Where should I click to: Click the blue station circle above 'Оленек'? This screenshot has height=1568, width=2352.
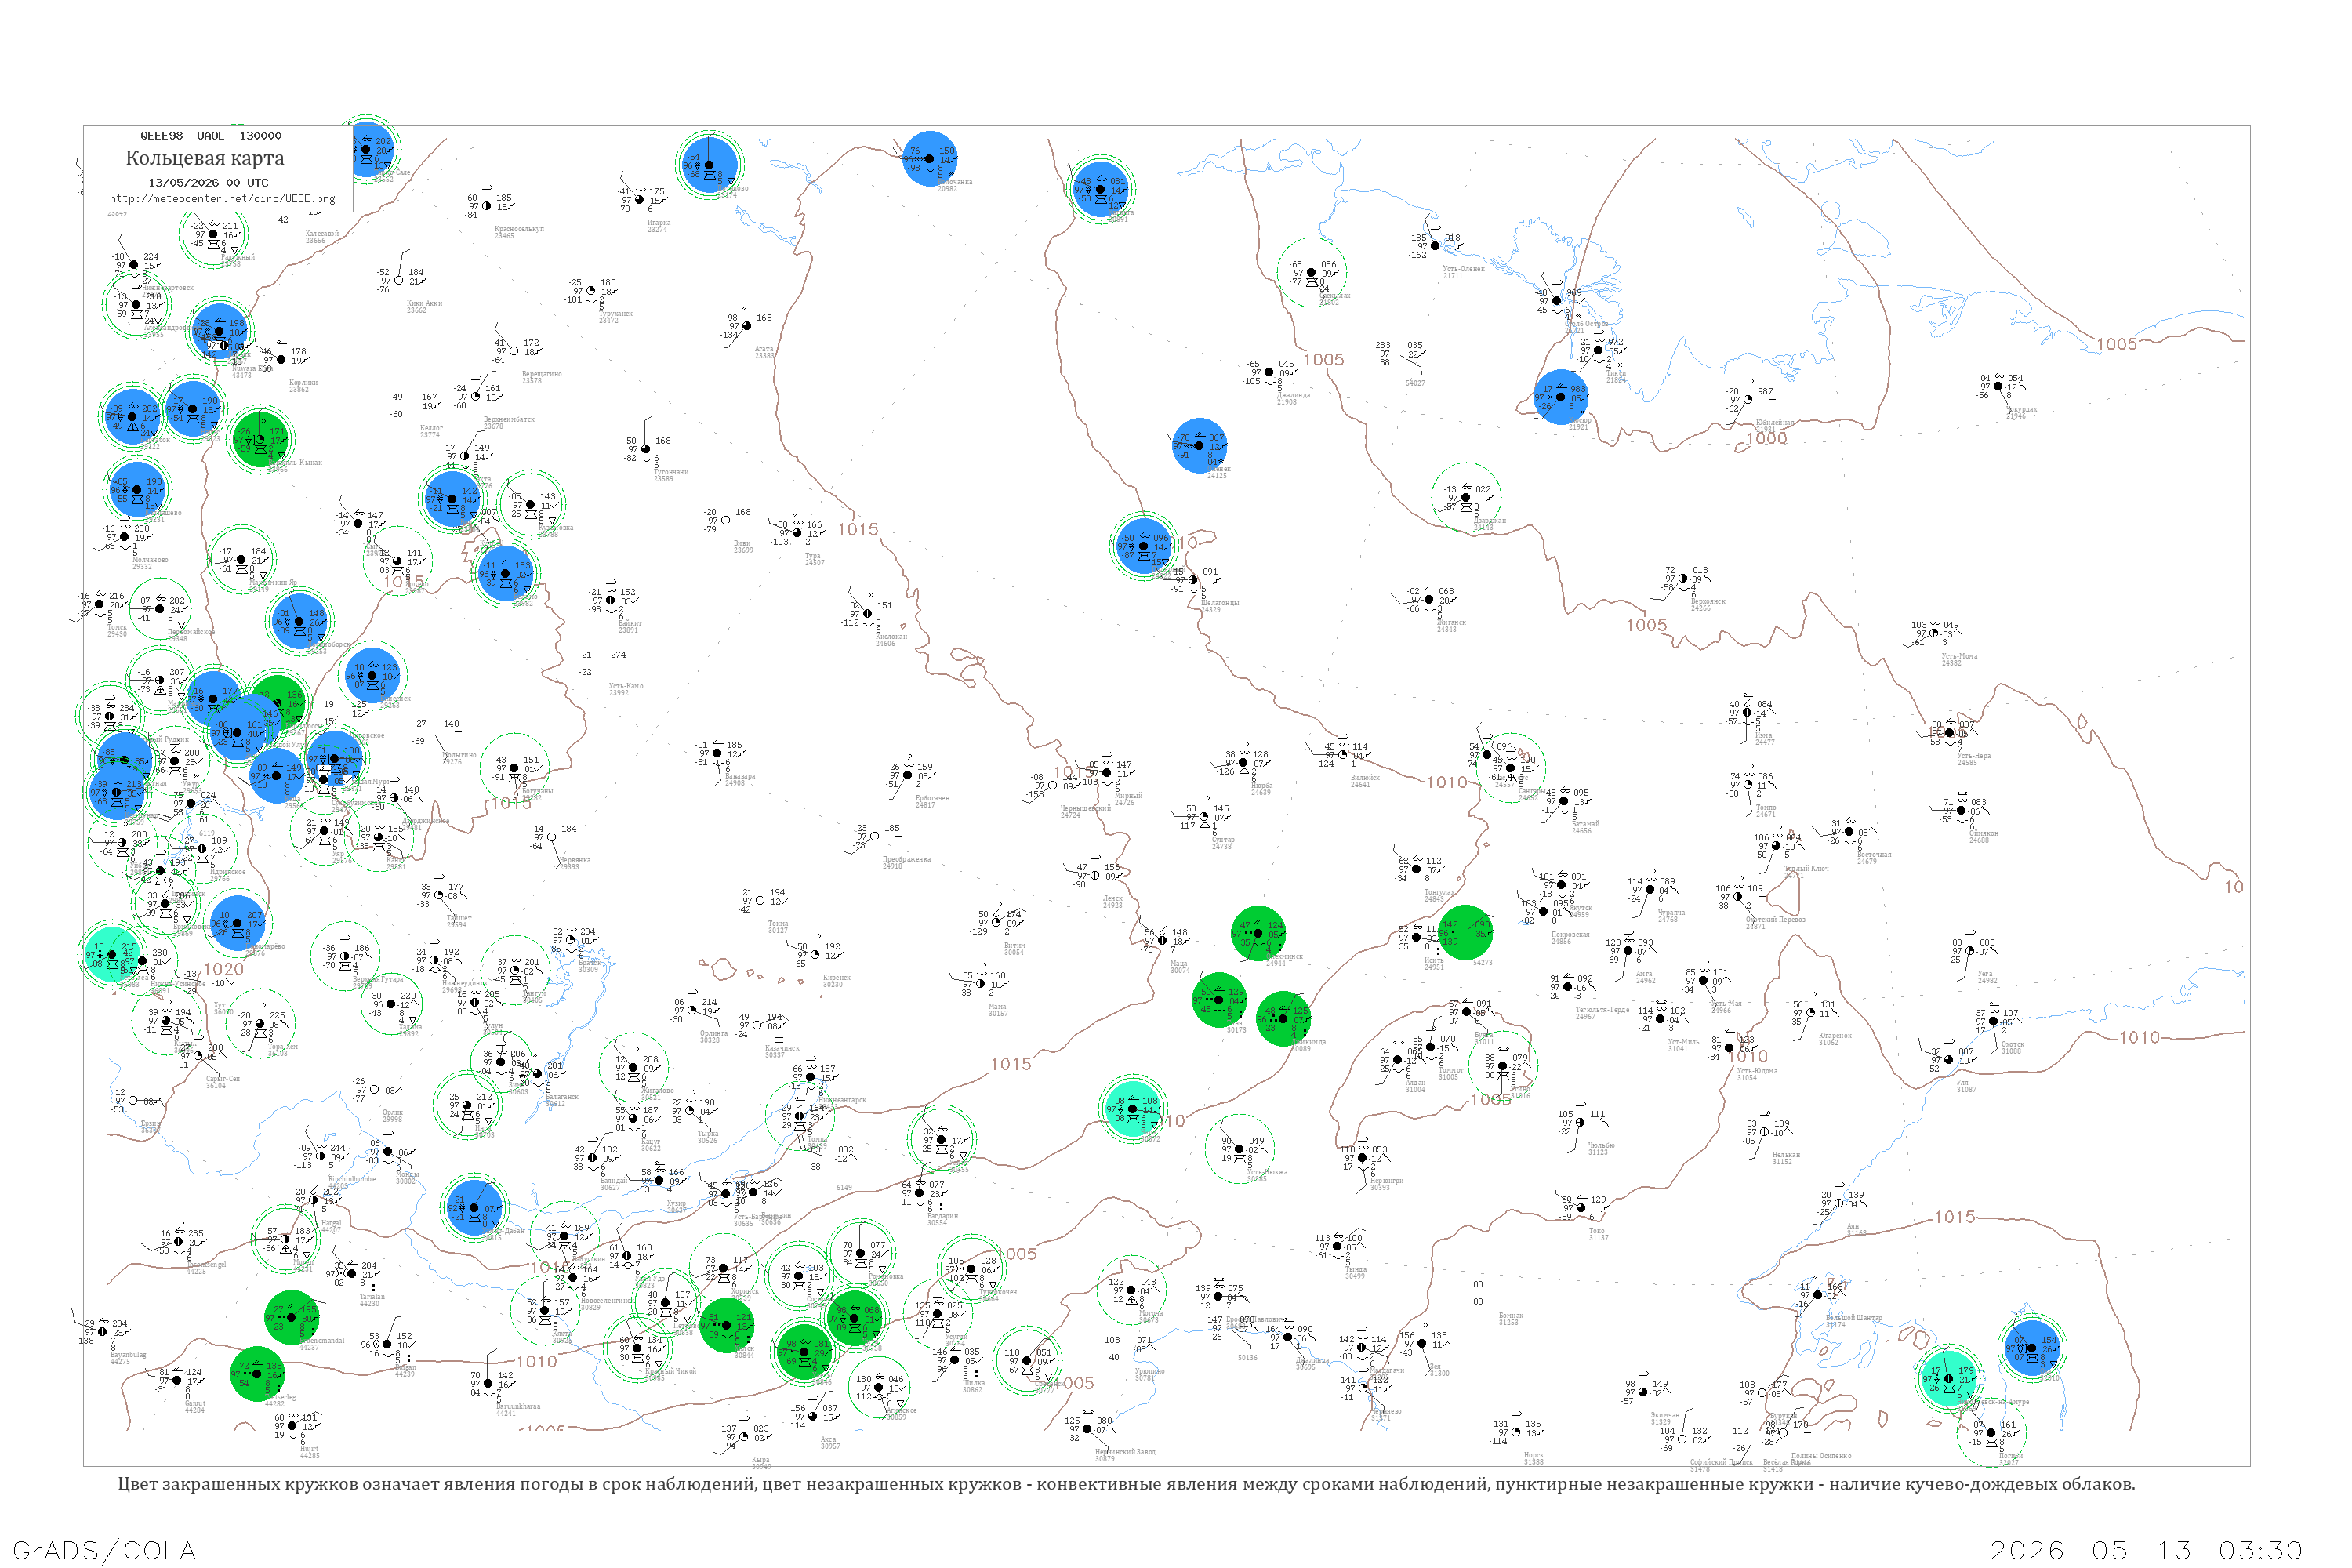(x=1199, y=446)
